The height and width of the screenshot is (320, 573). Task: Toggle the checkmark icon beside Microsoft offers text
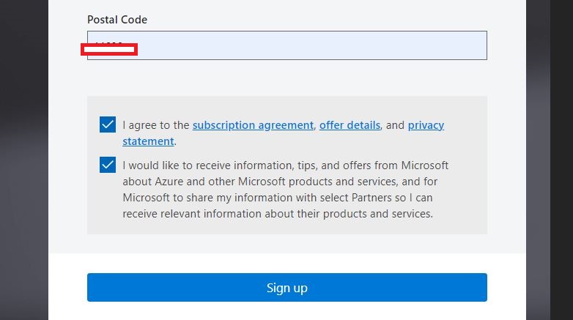tap(108, 165)
